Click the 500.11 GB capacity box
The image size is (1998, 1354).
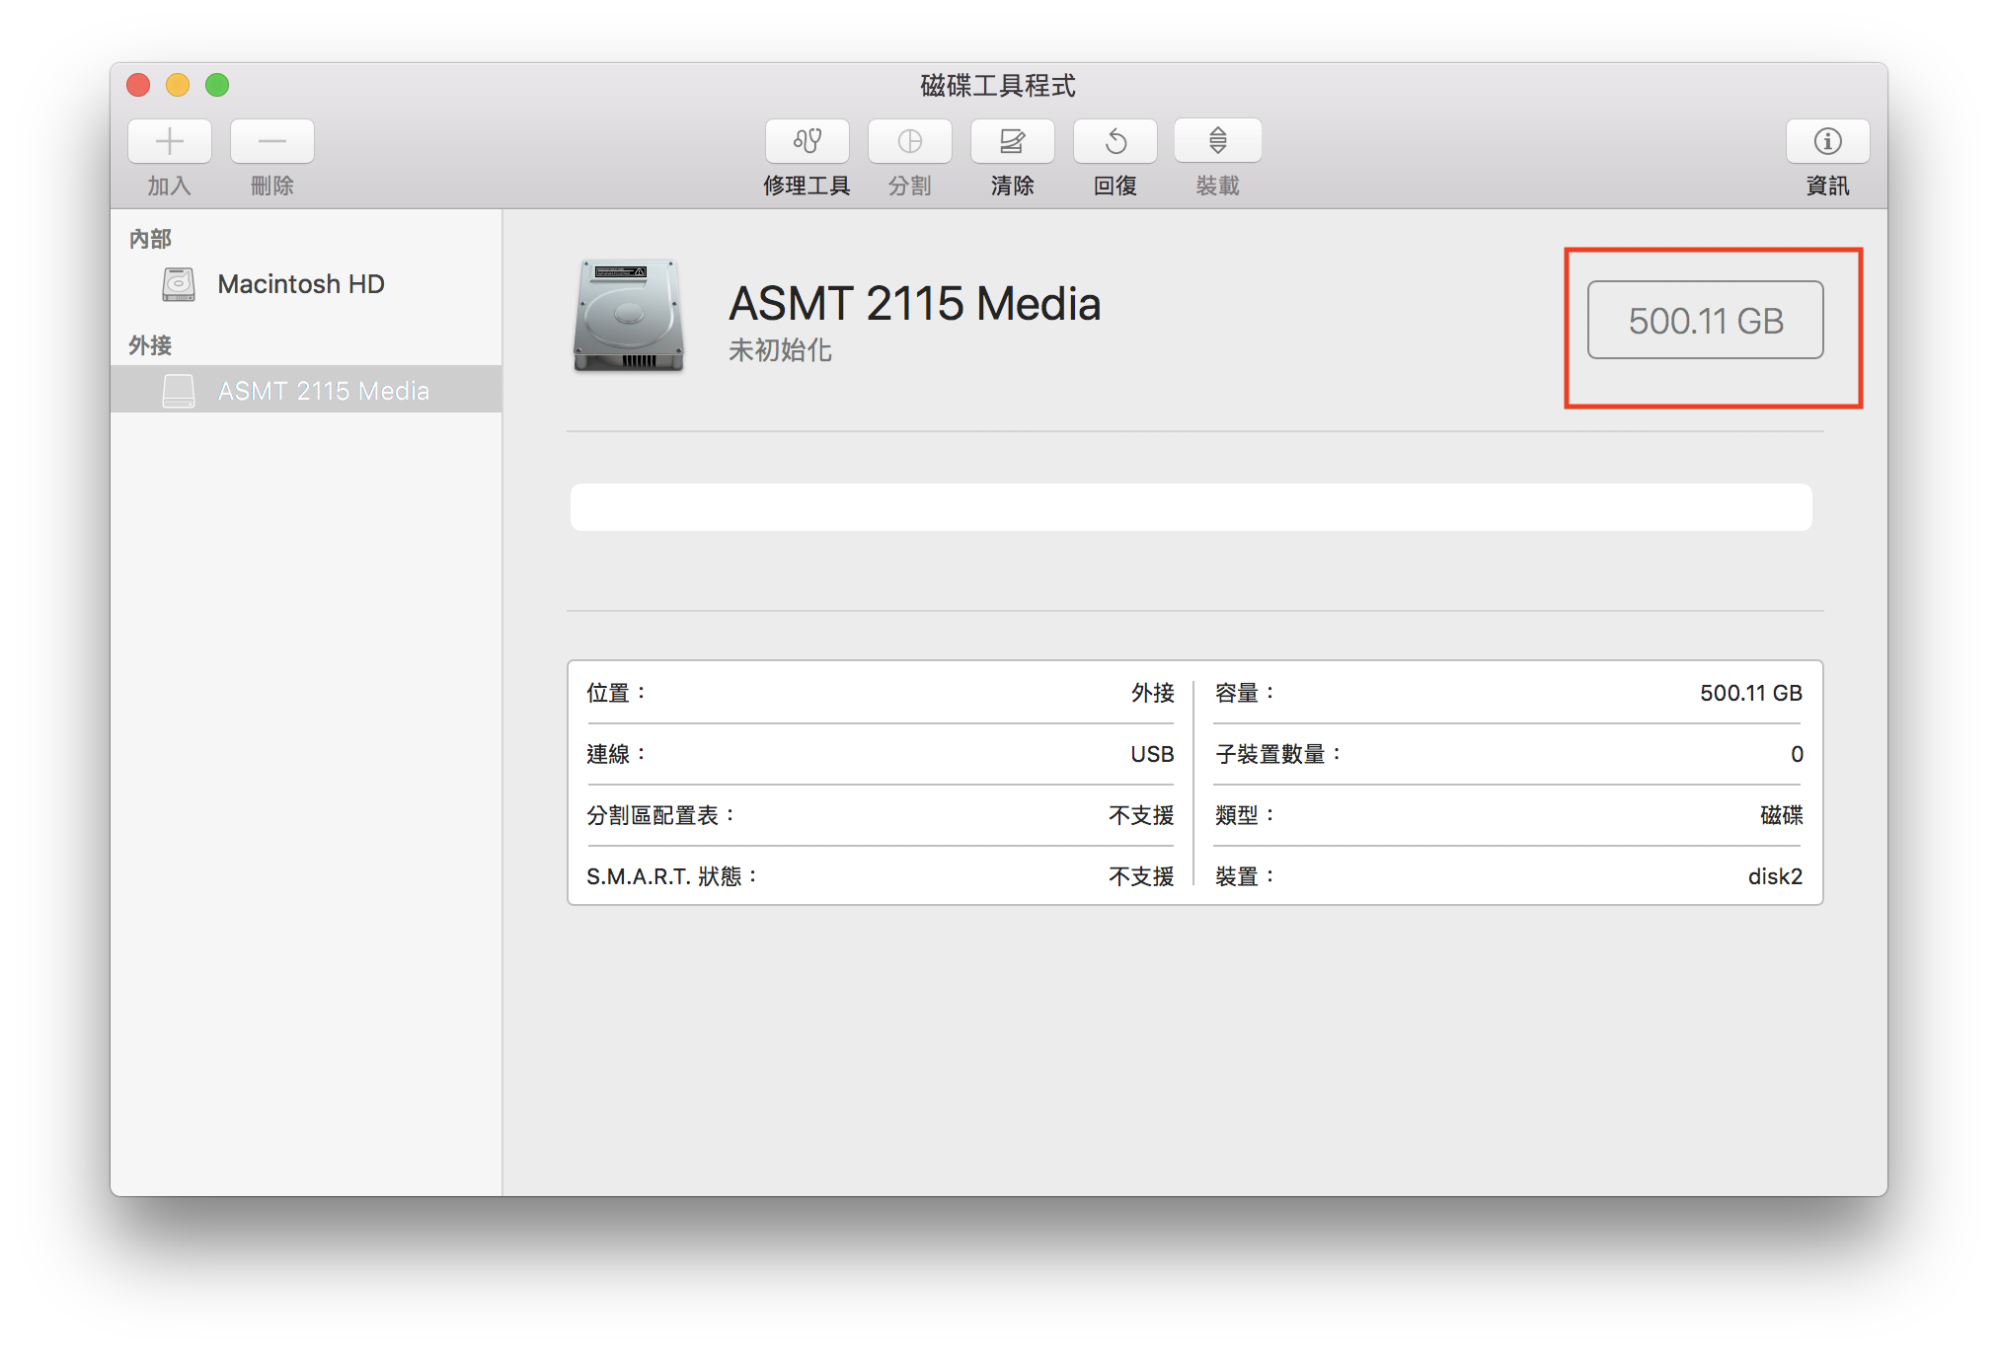1706,320
